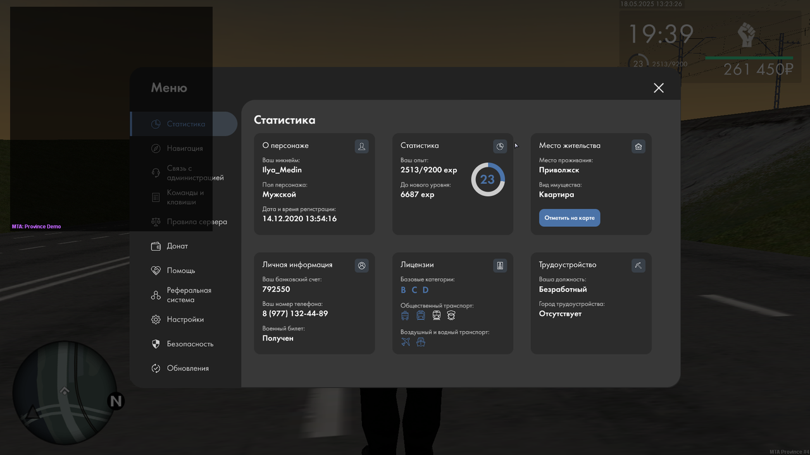Click the Реферальная система nodes icon
Image resolution: width=810 pixels, height=455 pixels.
pyautogui.click(x=156, y=295)
